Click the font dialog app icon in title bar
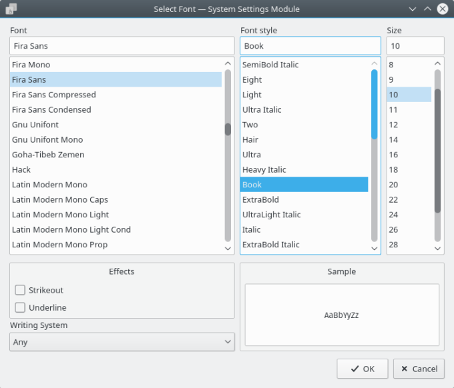Screen dimensions: 454x388 (x=11, y=9)
